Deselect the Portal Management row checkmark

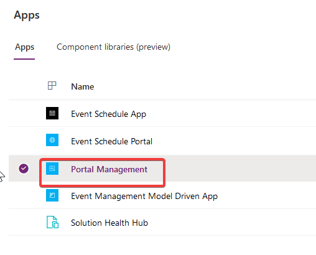click(24, 169)
